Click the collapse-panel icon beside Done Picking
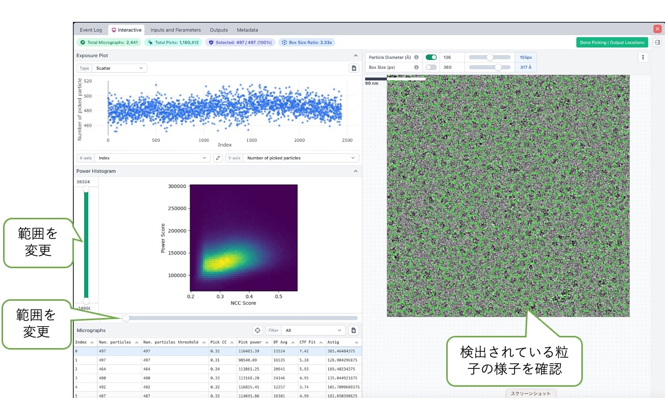This screenshot has height=401, width=668. coord(657,43)
